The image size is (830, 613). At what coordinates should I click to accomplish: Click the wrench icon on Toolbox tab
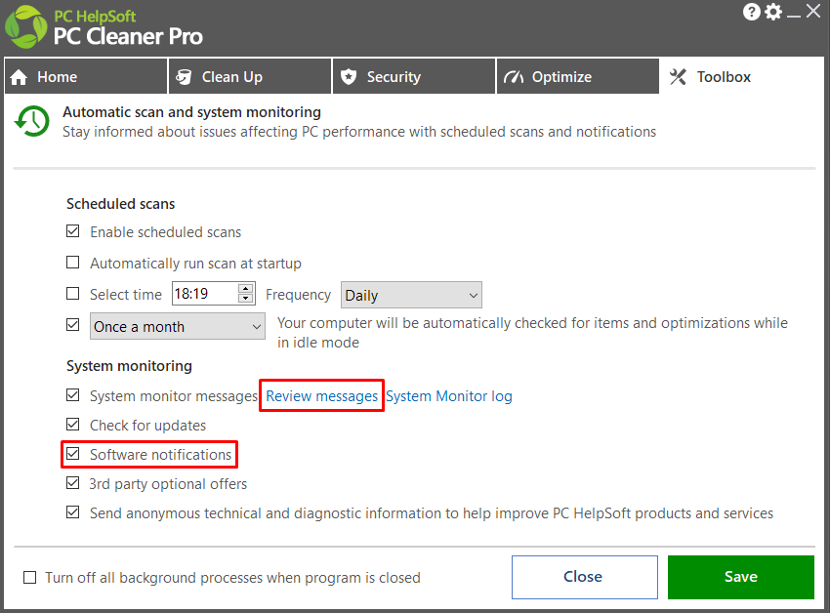[x=678, y=77]
